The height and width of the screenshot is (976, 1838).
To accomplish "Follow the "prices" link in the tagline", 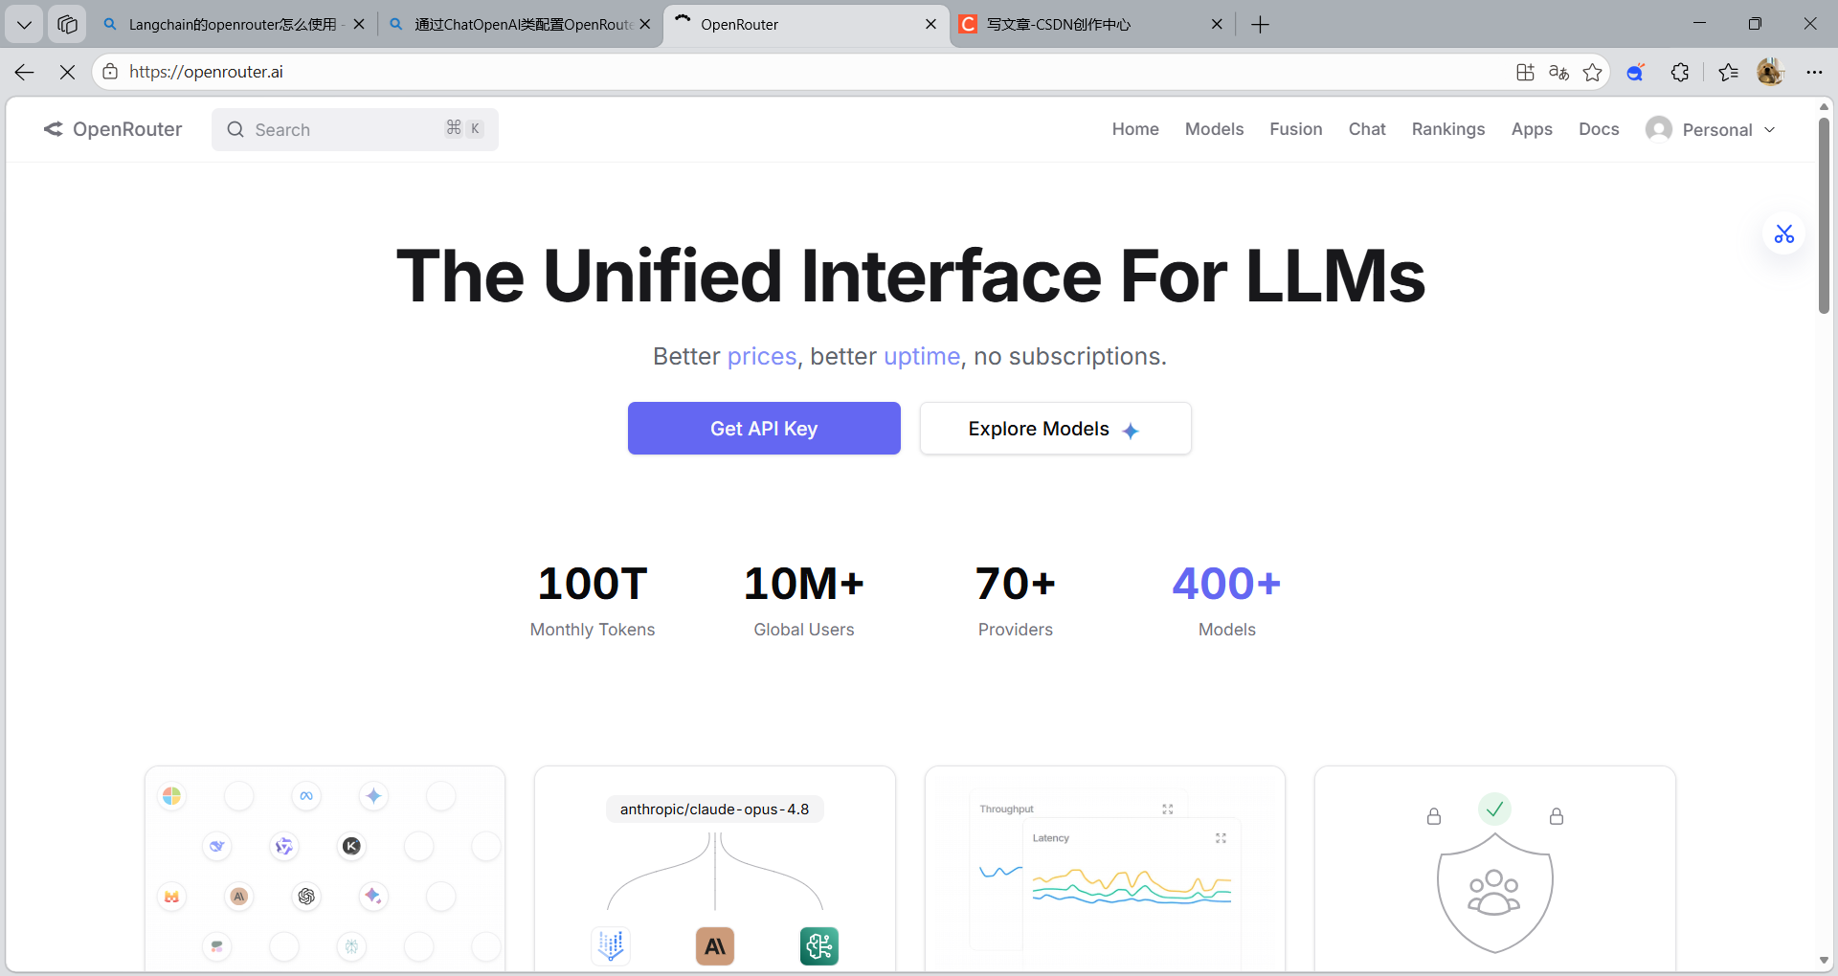I will point(762,356).
